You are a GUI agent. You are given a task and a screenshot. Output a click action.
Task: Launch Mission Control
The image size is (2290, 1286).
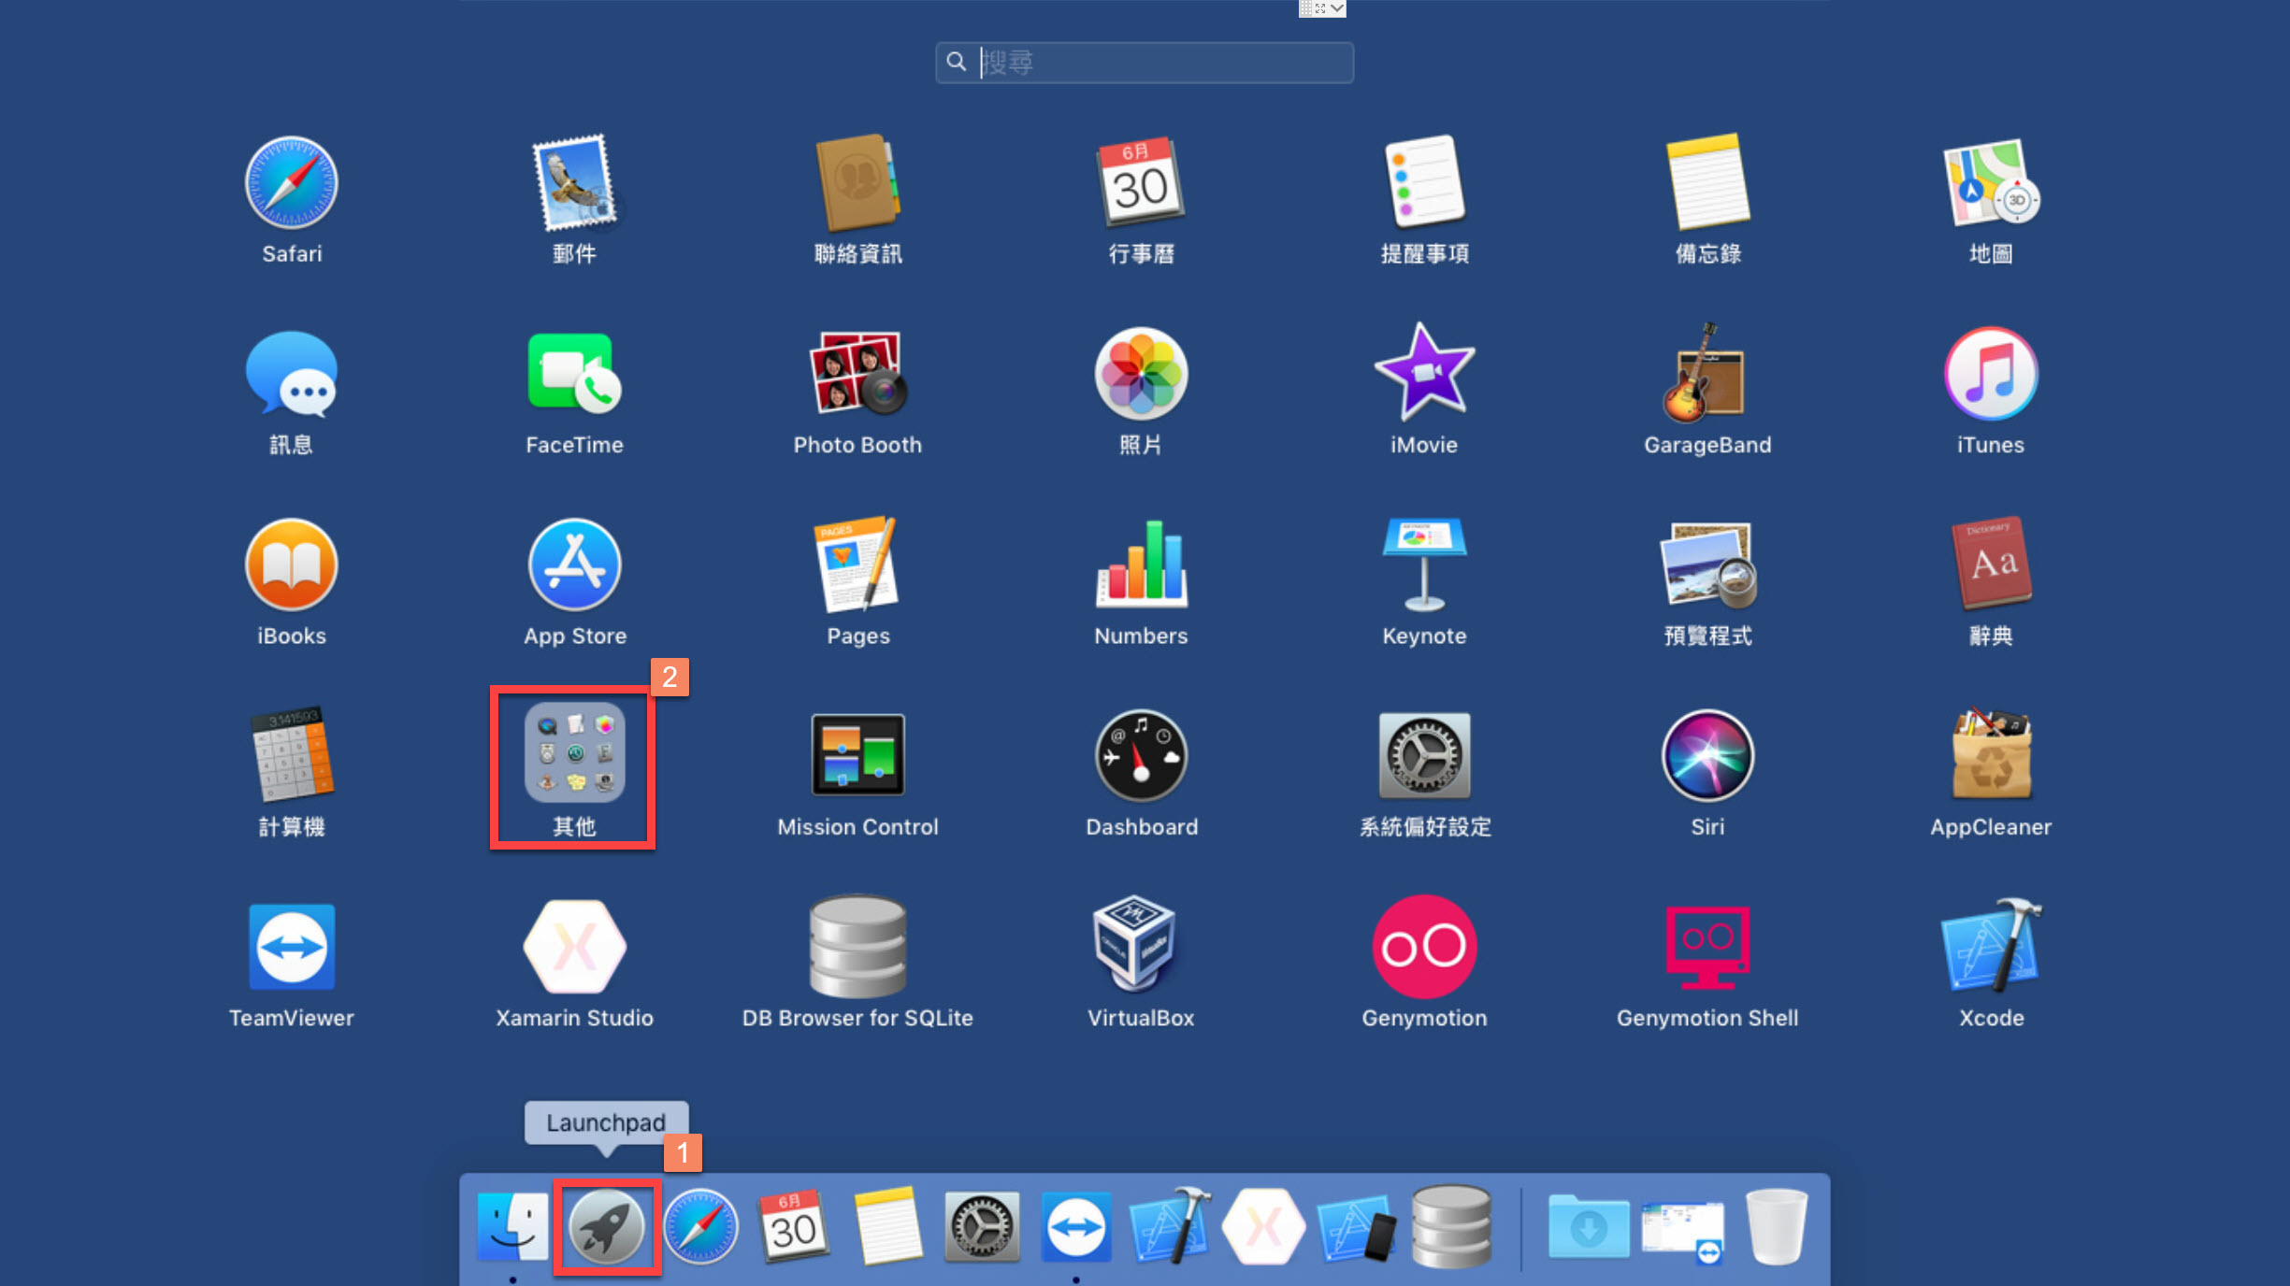click(857, 755)
